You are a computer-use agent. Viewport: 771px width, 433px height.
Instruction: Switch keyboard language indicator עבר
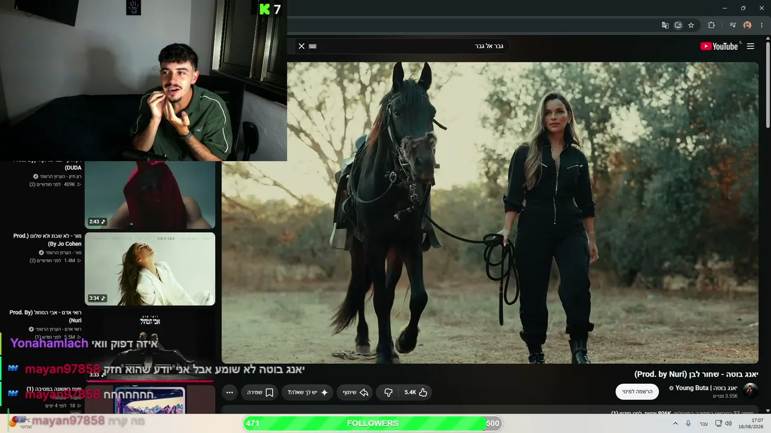point(704,423)
